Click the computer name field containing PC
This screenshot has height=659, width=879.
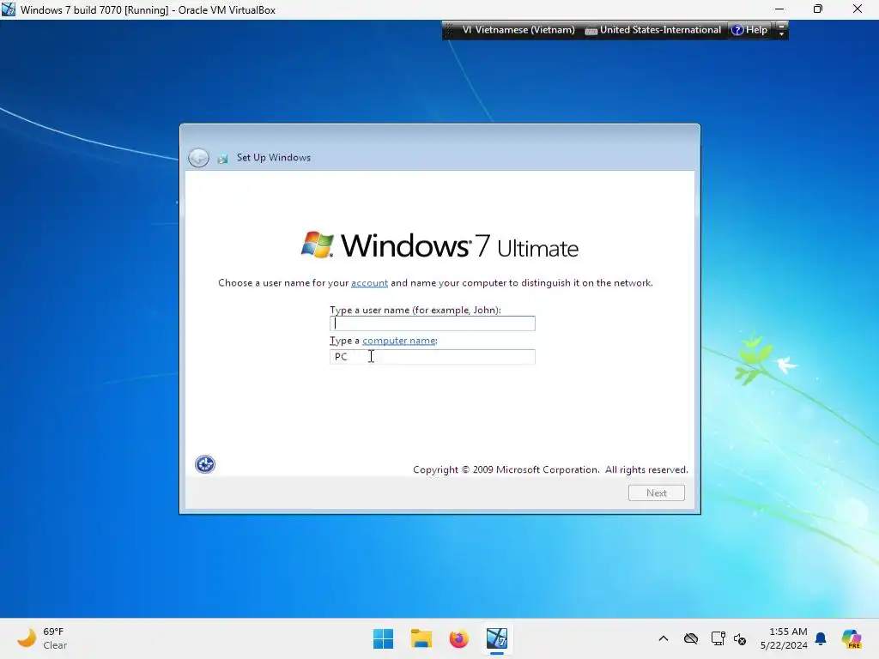(x=433, y=356)
